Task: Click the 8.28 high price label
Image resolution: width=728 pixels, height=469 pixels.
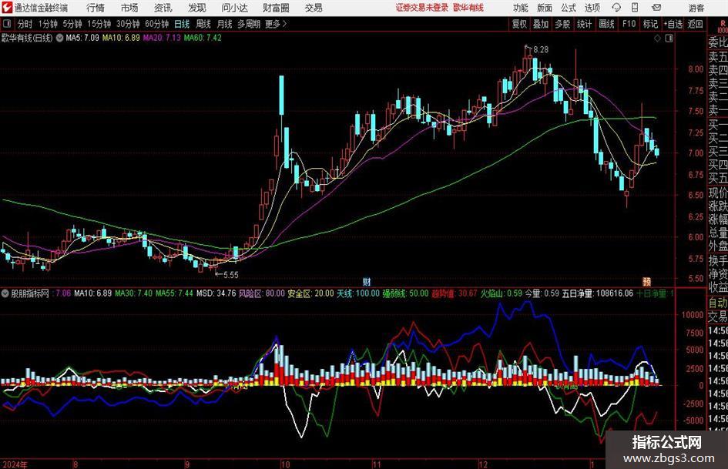Action: coord(541,49)
